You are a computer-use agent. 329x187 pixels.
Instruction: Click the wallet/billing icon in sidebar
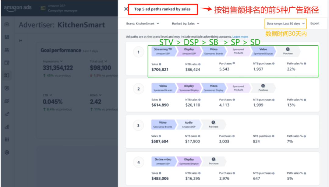(7, 62)
